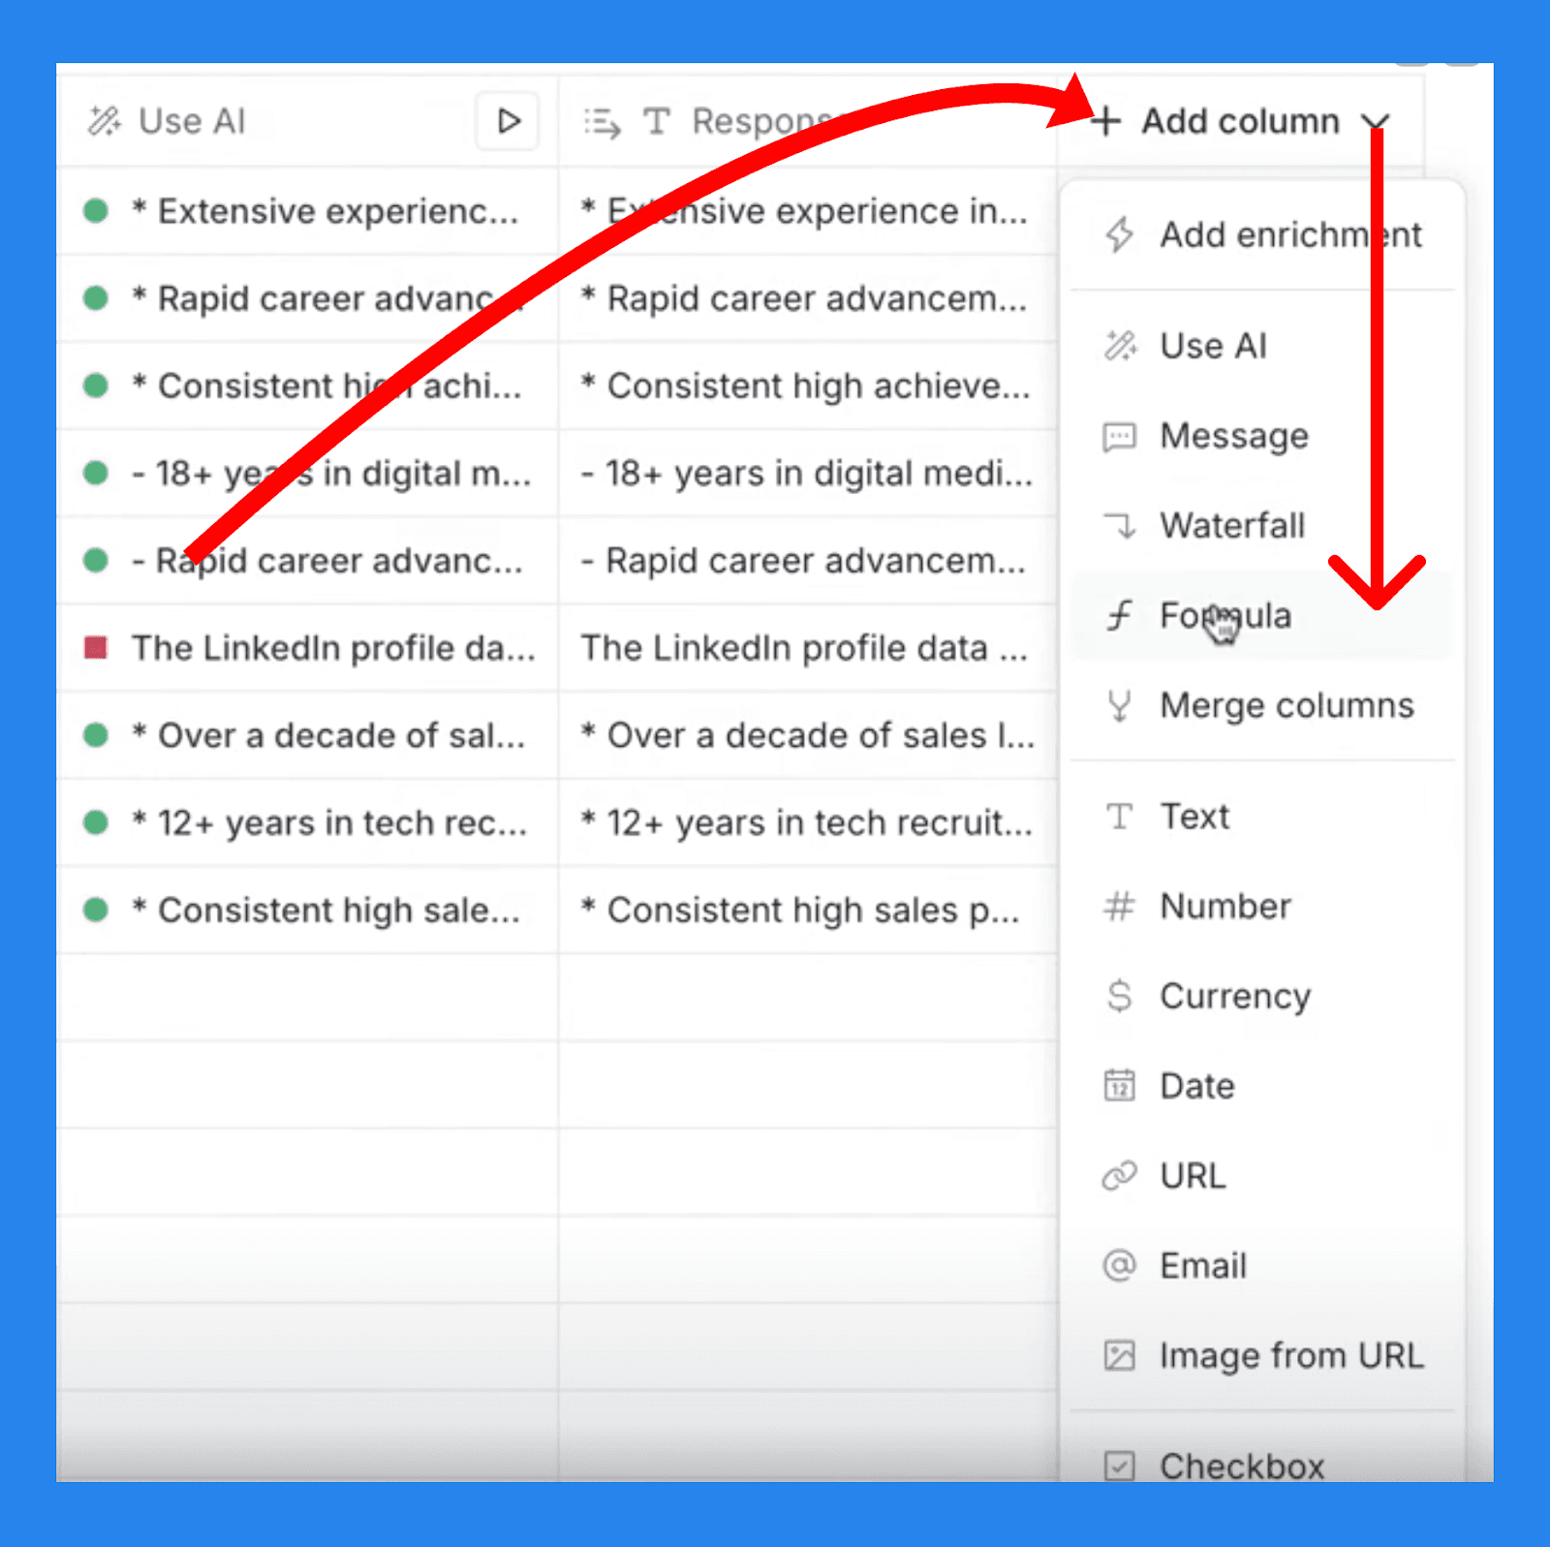Run the Use AI column play button
Screen dimensions: 1550x1547
click(508, 121)
